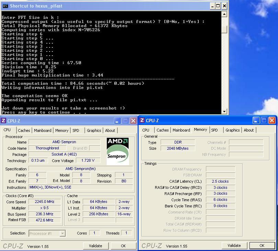Select Memory tab in right CPU-Z window
Screen dimensions: 278x251
click(200, 129)
